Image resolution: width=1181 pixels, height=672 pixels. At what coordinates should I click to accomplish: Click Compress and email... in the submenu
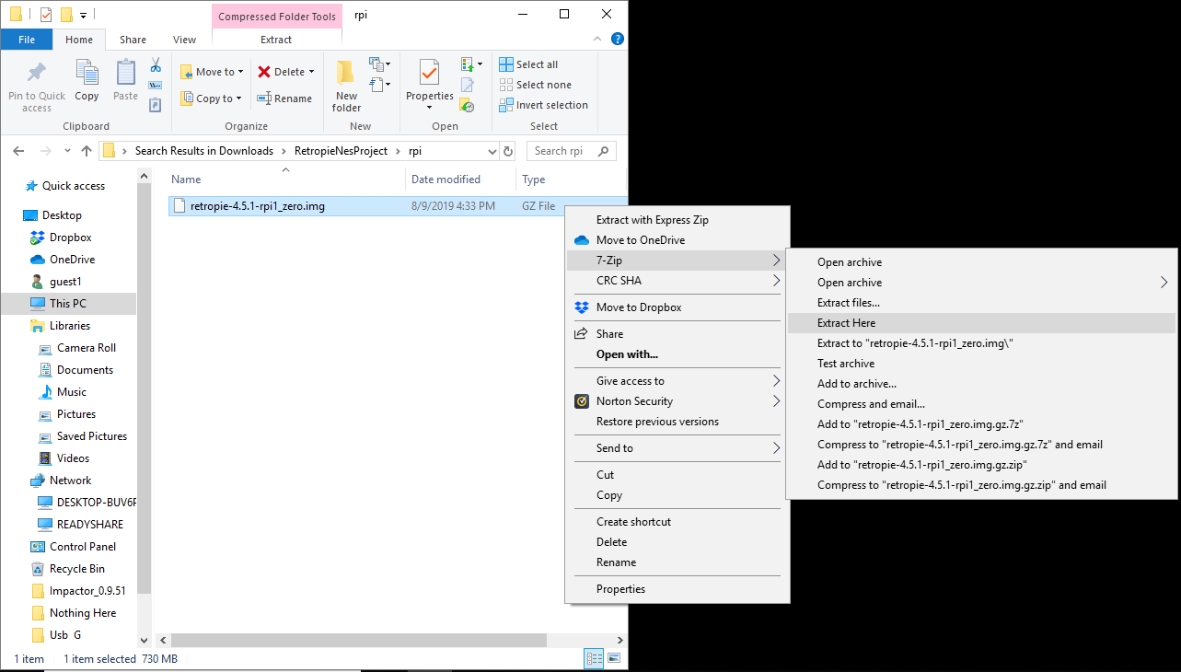981,404
